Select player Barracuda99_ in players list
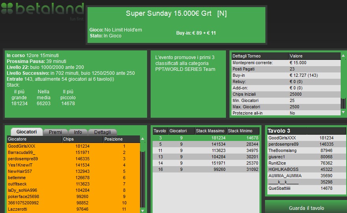The image size is (347, 213). tap(73, 152)
